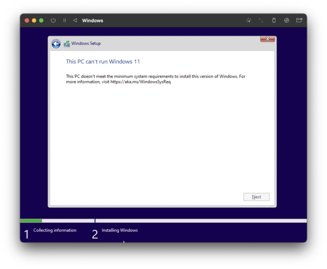Click the green fullscreen dot

click(41, 20)
